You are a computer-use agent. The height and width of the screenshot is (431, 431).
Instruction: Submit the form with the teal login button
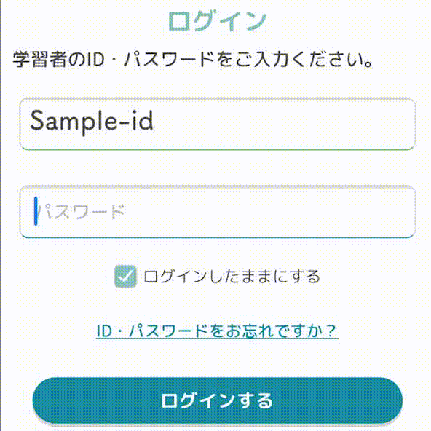(x=218, y=400)
